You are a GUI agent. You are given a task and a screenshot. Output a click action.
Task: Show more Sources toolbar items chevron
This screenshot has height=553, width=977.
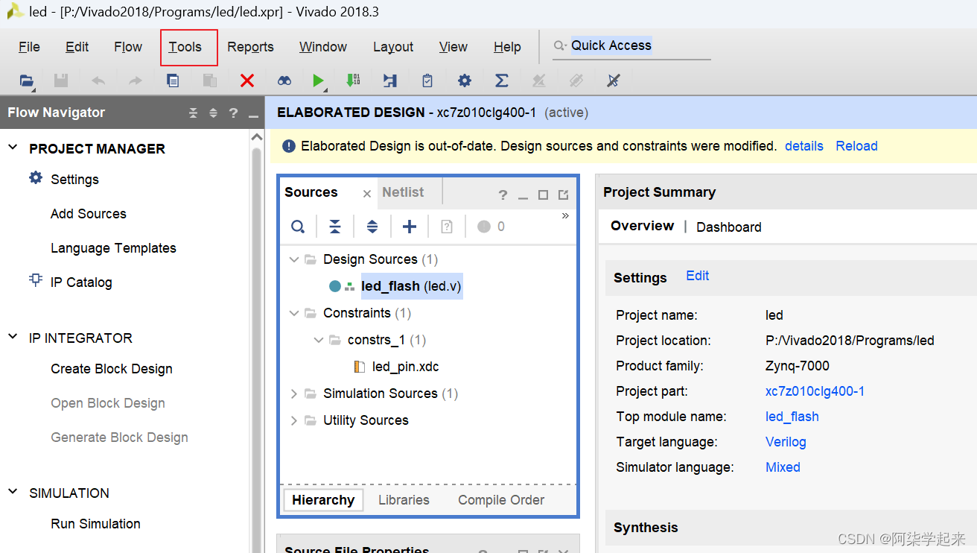[565, 216]
